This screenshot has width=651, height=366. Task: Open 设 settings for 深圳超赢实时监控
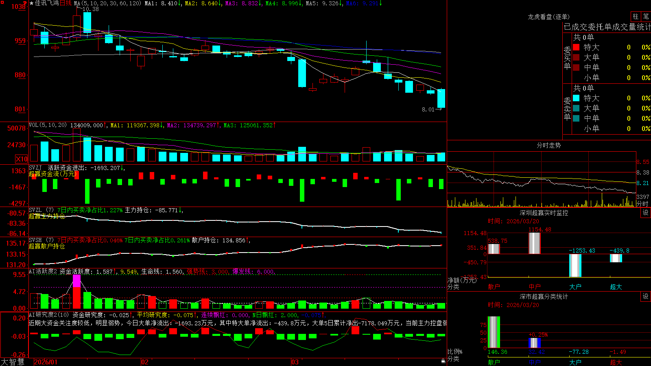[x=646, y=213]
